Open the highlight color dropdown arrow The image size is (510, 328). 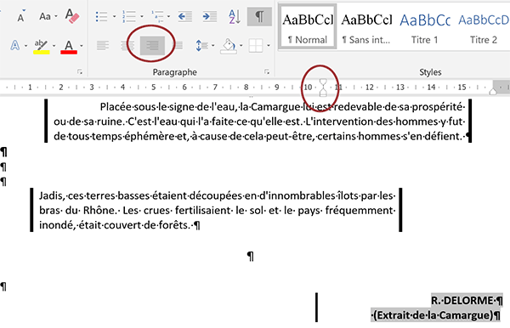(54, 46)
